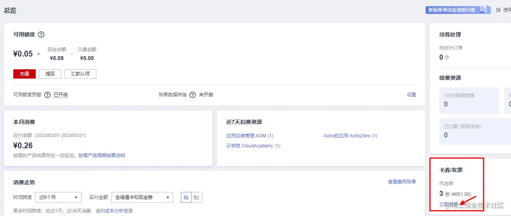Click the 成本分析 link
Viewport: 511px width, 216px height.
pyautogui.click(x=114, y=211)
